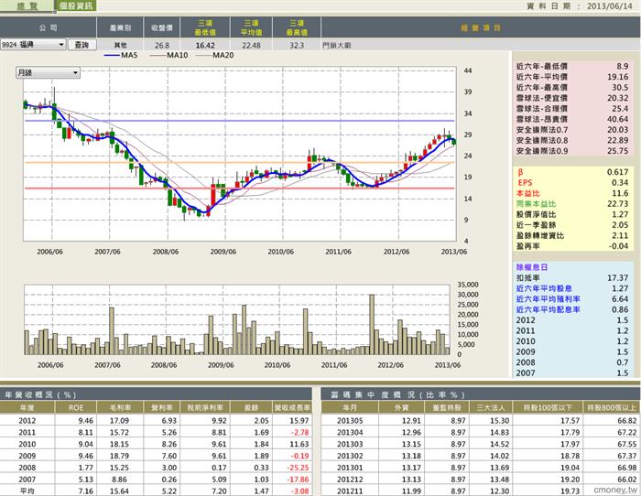Click the 201305 month row label
641x496 pixels.
(x=350, y=420)
